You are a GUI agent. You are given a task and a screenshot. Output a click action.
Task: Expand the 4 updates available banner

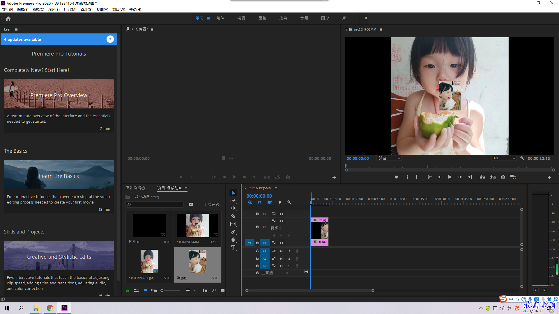click(x=110, y=39)
